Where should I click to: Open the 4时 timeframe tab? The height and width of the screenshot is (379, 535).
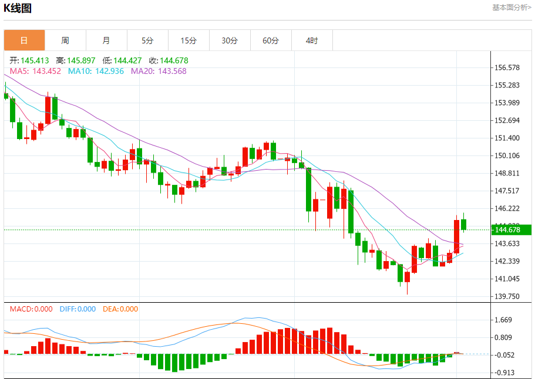(x=312, y=40)
